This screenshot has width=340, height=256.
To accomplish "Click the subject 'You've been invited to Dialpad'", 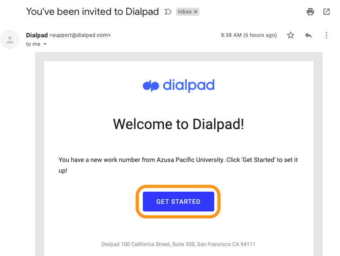I will 93,12.
